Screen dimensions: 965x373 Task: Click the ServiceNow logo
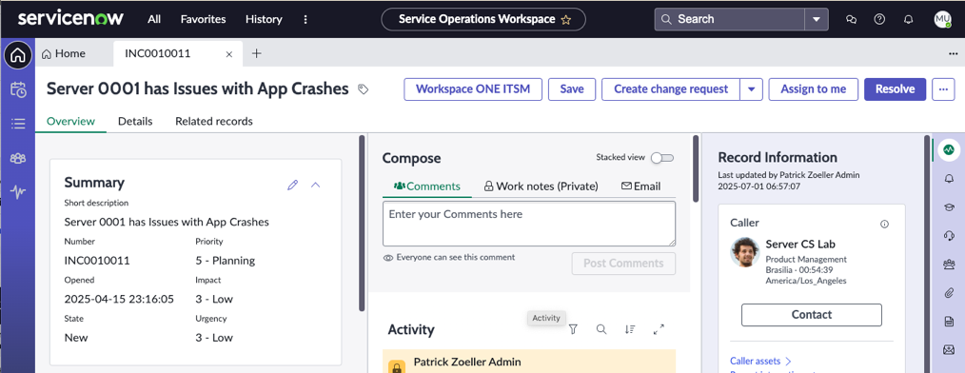click(x=70, y=18)
